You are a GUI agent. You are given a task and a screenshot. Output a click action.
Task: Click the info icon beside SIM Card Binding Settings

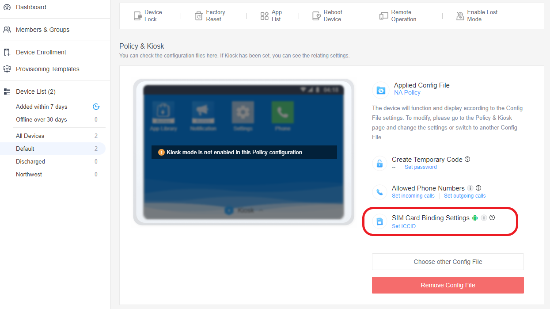click(x=484, y=218)
